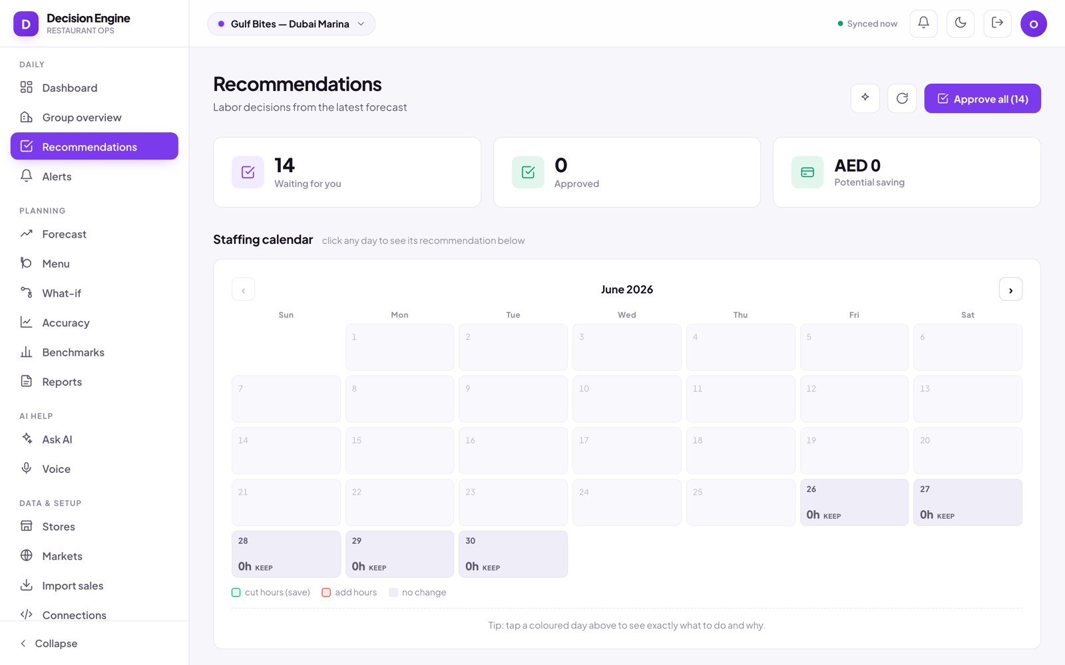Click the Synced now status
1065x665 pixels.
click(x=867, y=24)
